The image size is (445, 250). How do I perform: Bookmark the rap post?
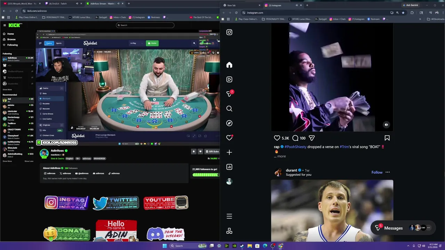[x=387, y=138]
